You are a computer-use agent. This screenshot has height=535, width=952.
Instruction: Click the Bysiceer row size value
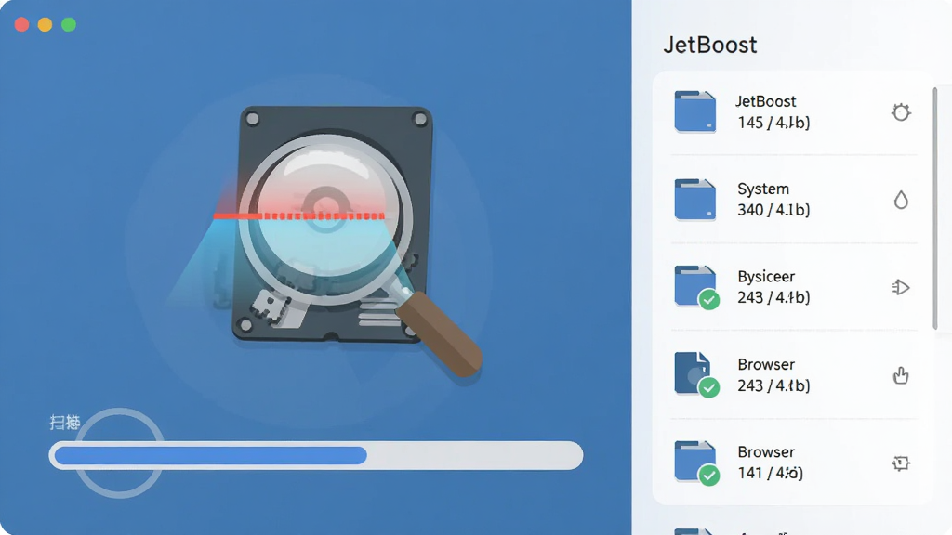pyautogui.click(x=773, y=297)
